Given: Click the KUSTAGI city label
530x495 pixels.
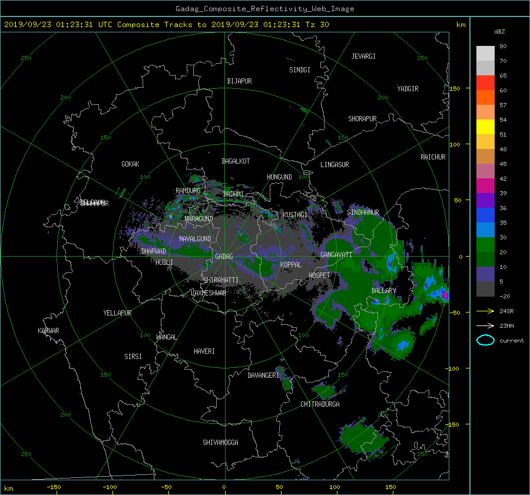Looking at the screenshot, I should click(295, 215).
